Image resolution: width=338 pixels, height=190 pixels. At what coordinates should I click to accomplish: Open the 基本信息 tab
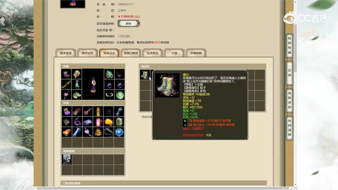(x=66, y=53)
